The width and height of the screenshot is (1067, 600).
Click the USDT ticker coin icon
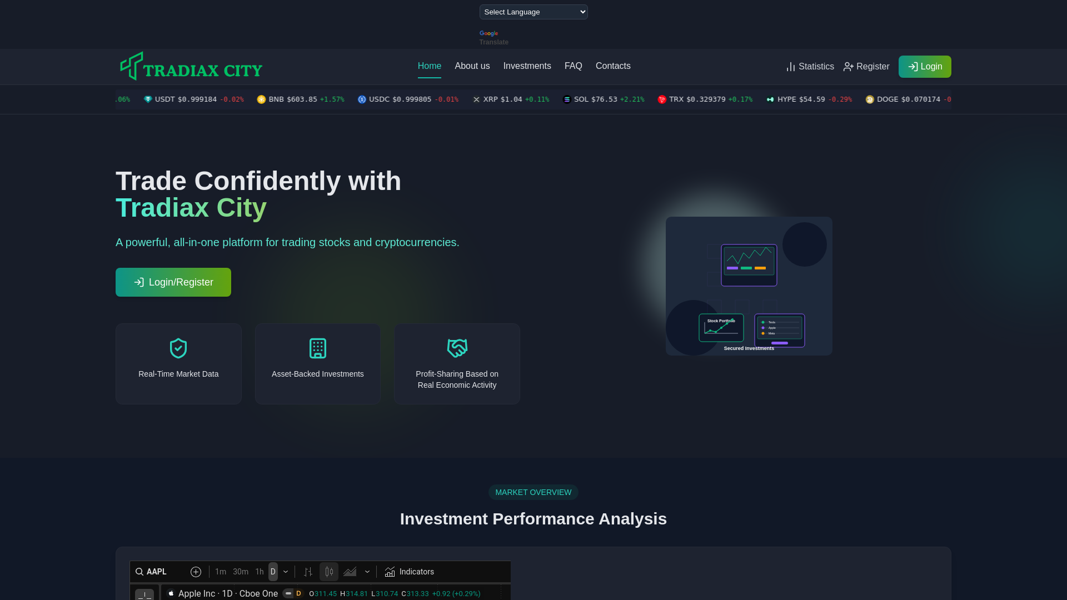click(148, 99)
